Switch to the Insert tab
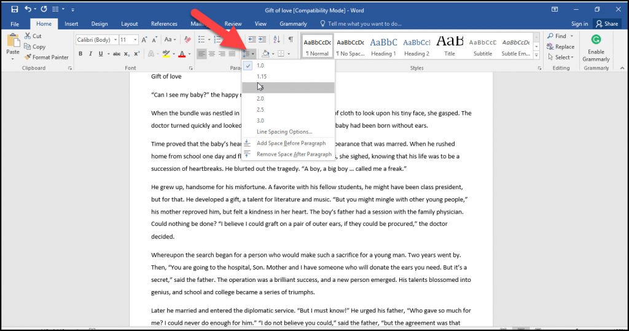 [x=71, y=24]
